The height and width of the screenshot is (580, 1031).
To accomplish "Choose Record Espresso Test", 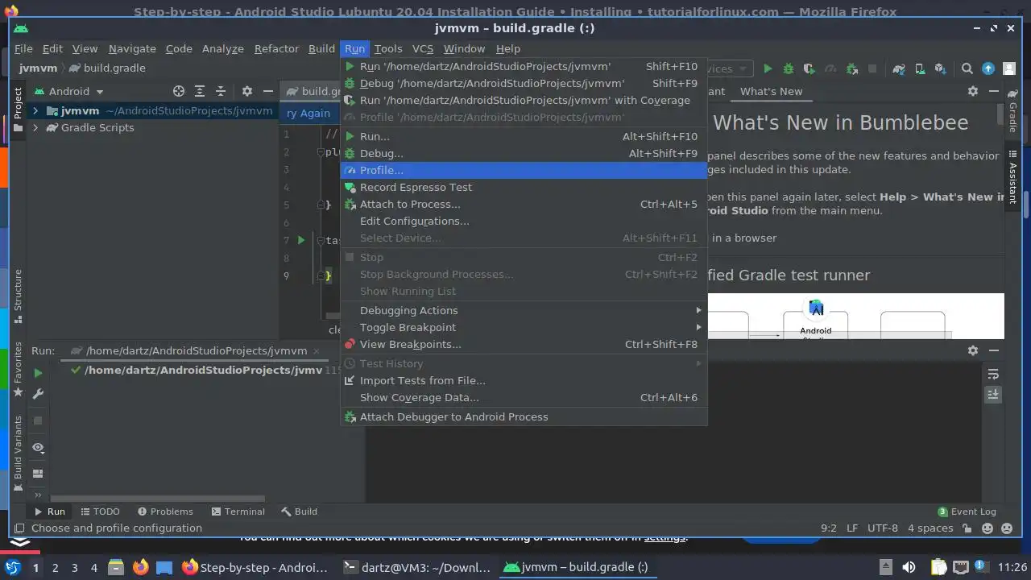I will [524, 187].
